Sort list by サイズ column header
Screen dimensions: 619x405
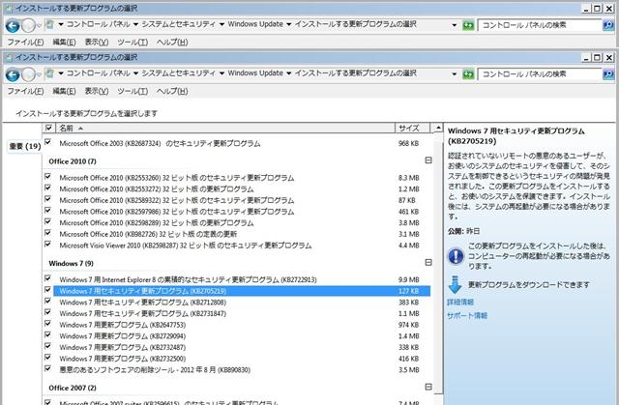413,129
